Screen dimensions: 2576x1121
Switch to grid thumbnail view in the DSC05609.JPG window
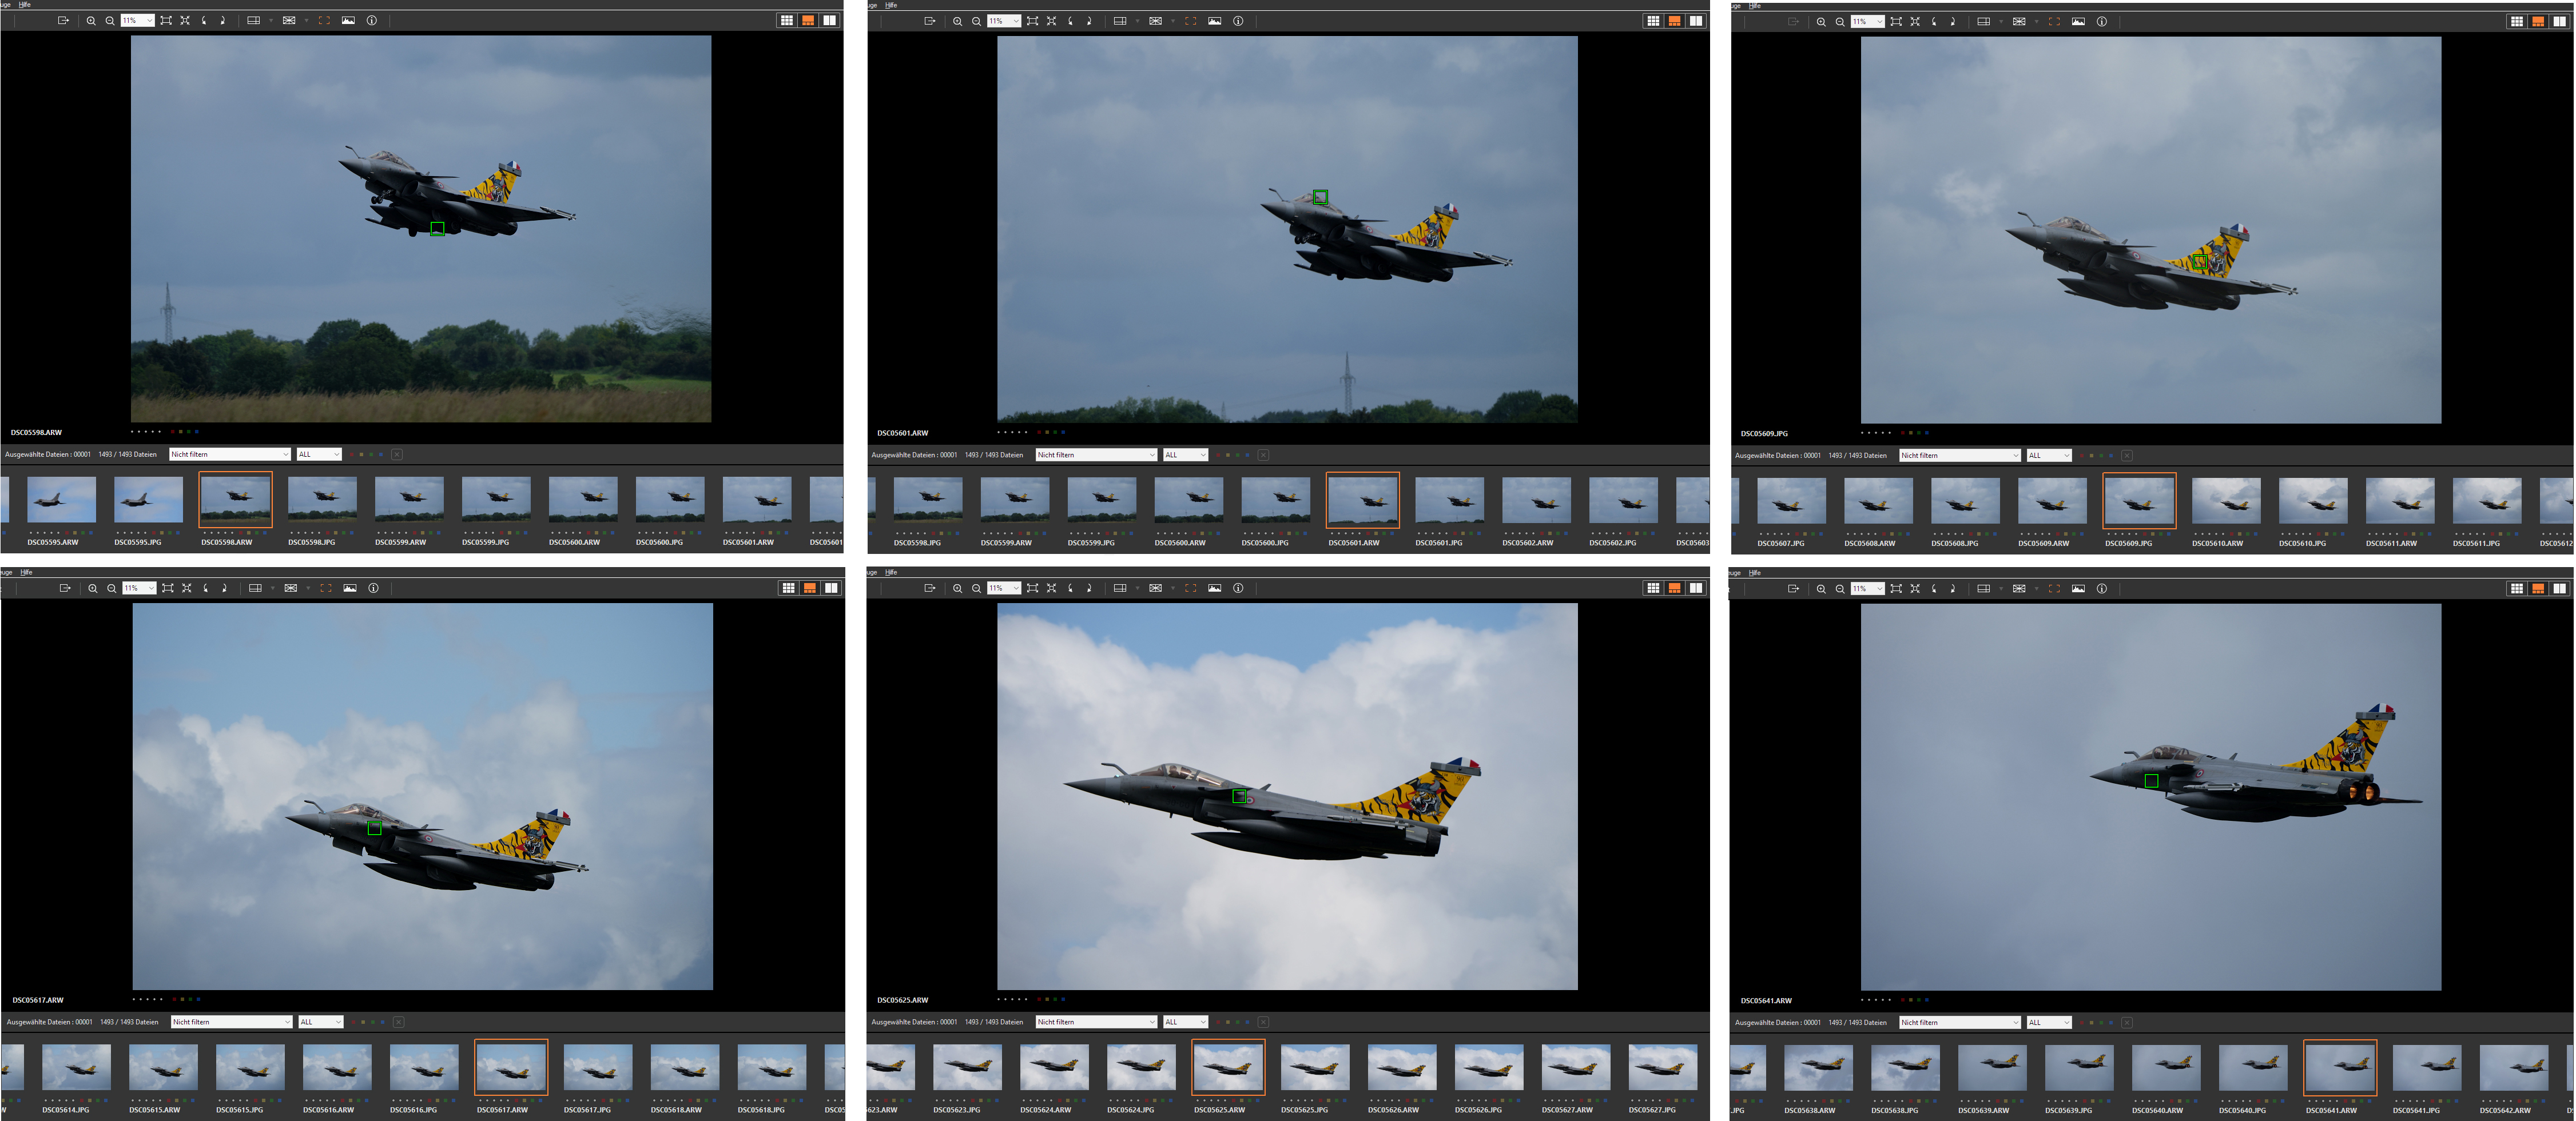[2516, 21]
